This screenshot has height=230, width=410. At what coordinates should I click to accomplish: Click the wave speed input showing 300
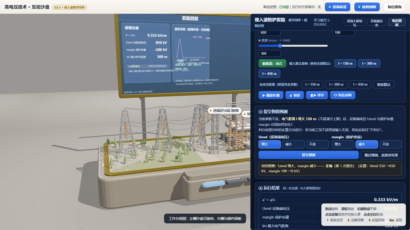pyautogui.click(x=269, y=53)
